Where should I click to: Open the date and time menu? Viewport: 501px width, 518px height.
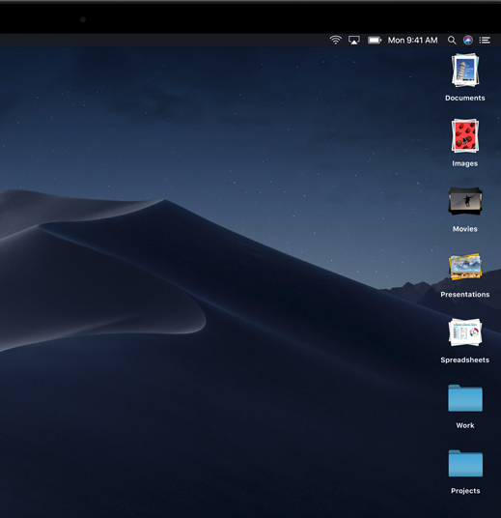coord(412,41)
